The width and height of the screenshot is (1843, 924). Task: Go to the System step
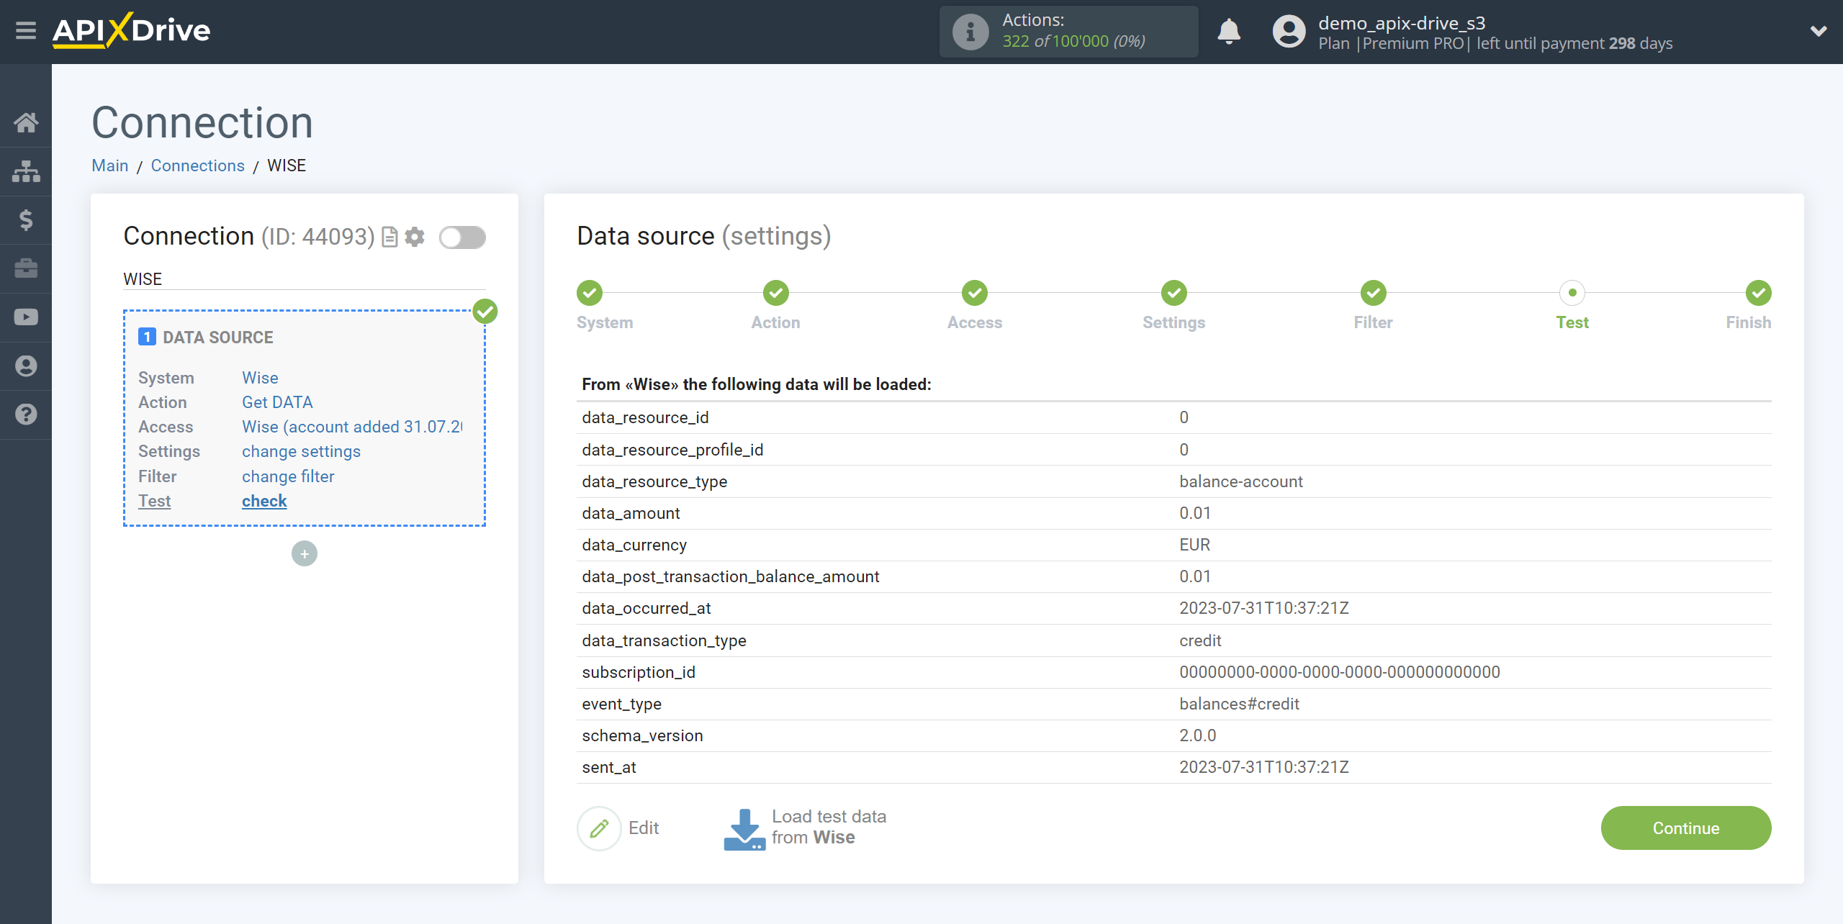[590, 293]
